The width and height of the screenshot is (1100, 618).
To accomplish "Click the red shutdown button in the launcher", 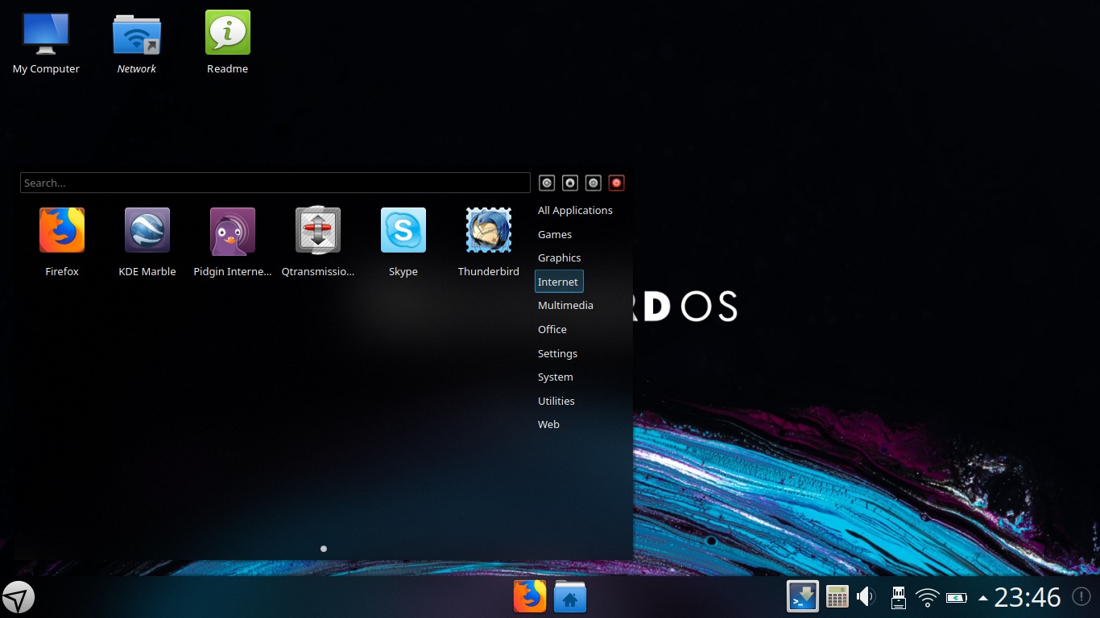I will tap(617, 183).
